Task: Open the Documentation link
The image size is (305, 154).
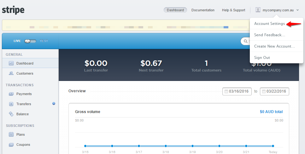Action: pyautogui.click(x=203, y=10)
